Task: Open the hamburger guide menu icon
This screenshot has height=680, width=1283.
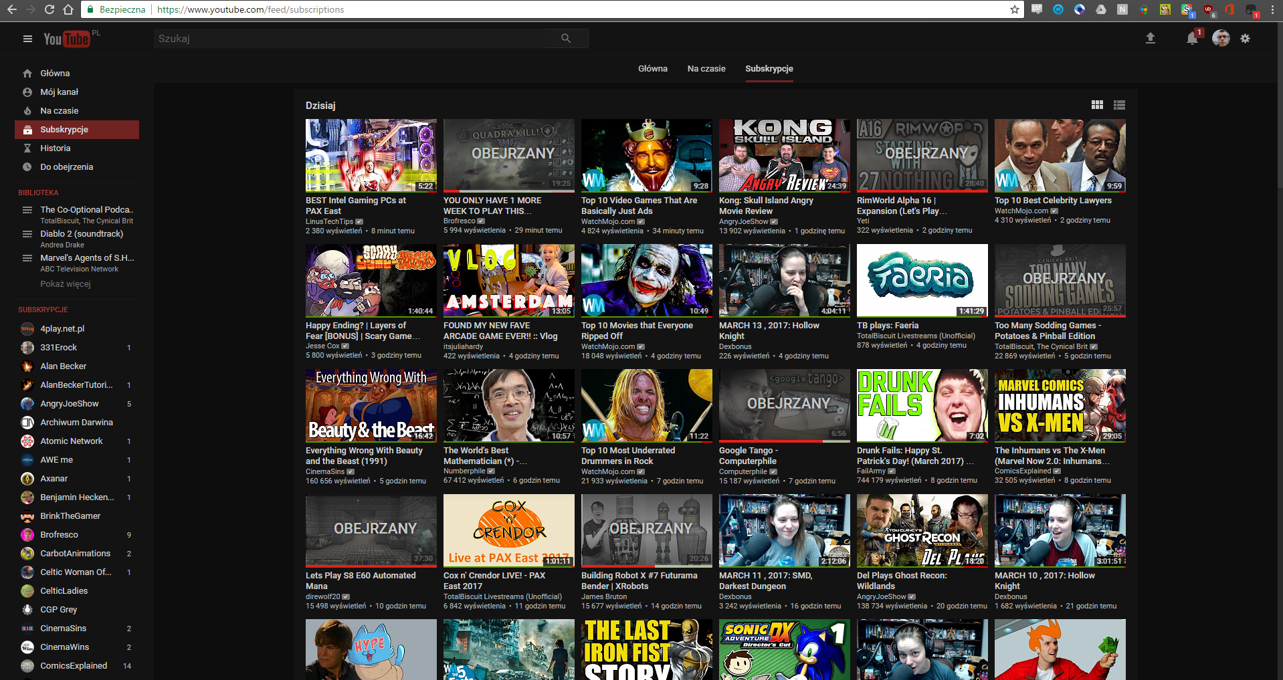Action: [x=27, y=39]
